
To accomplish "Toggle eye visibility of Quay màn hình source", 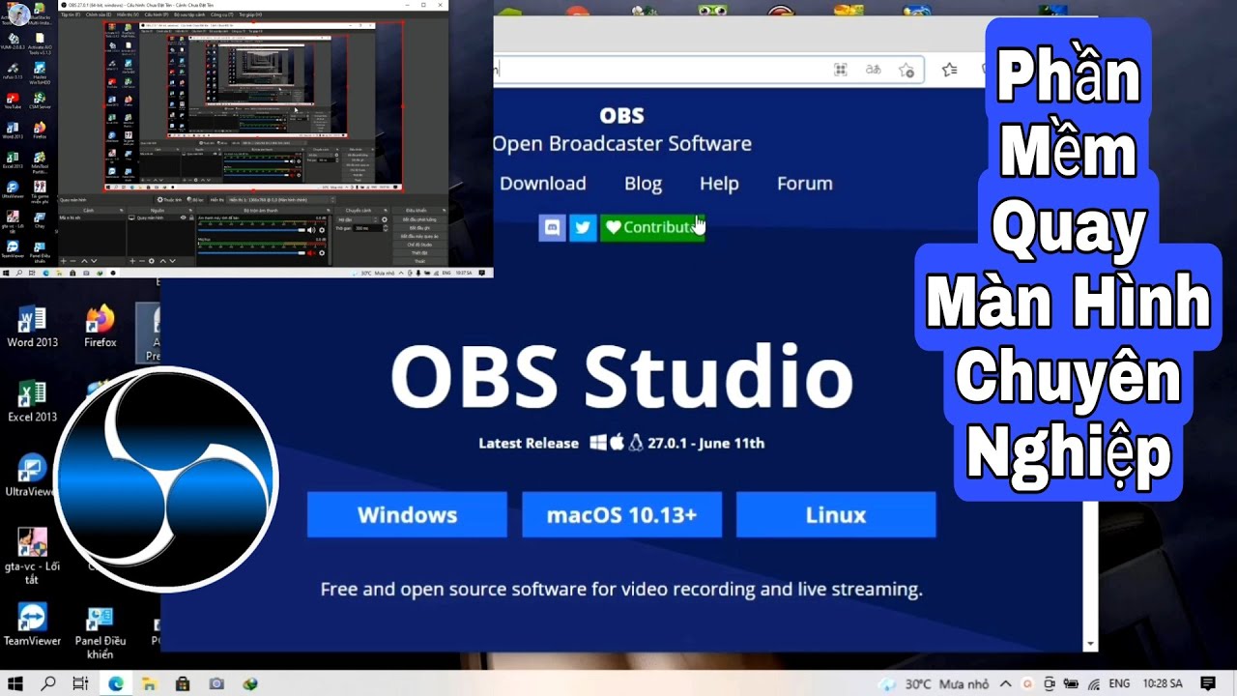I will pyautogui.click(x=184, y=217).
